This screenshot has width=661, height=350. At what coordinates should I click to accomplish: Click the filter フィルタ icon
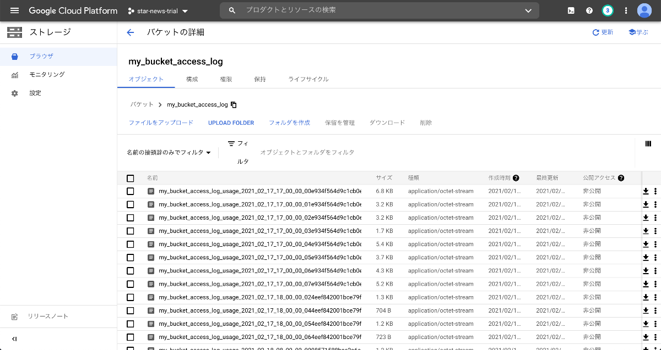coord(231,143)
